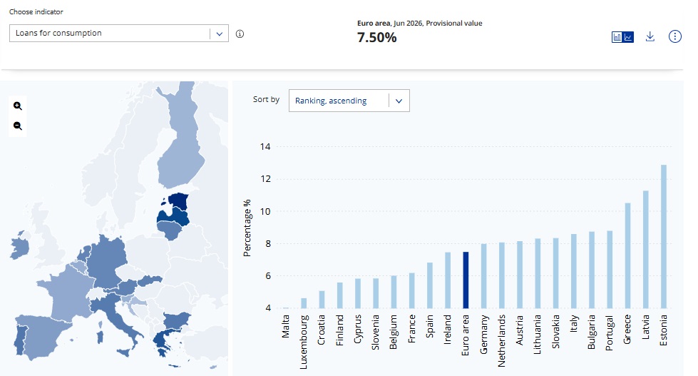The height and width of the screenshot is (376, 698).
Task: Select the Loans for consumption indicator field
Action: click(119, 34)
